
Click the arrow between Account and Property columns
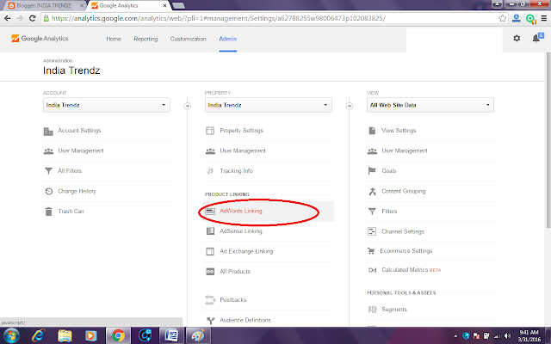click(x=188, y=106)
